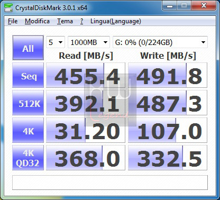Start the 4K benchmark test
This screenshot has width=220, height=200.
coord(28,130)
